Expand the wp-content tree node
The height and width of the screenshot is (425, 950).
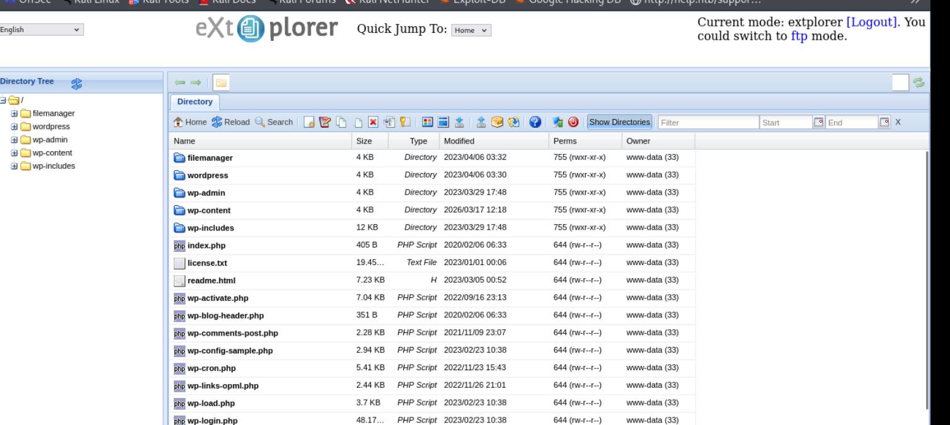pyautogui.click(x=14, y=153)
